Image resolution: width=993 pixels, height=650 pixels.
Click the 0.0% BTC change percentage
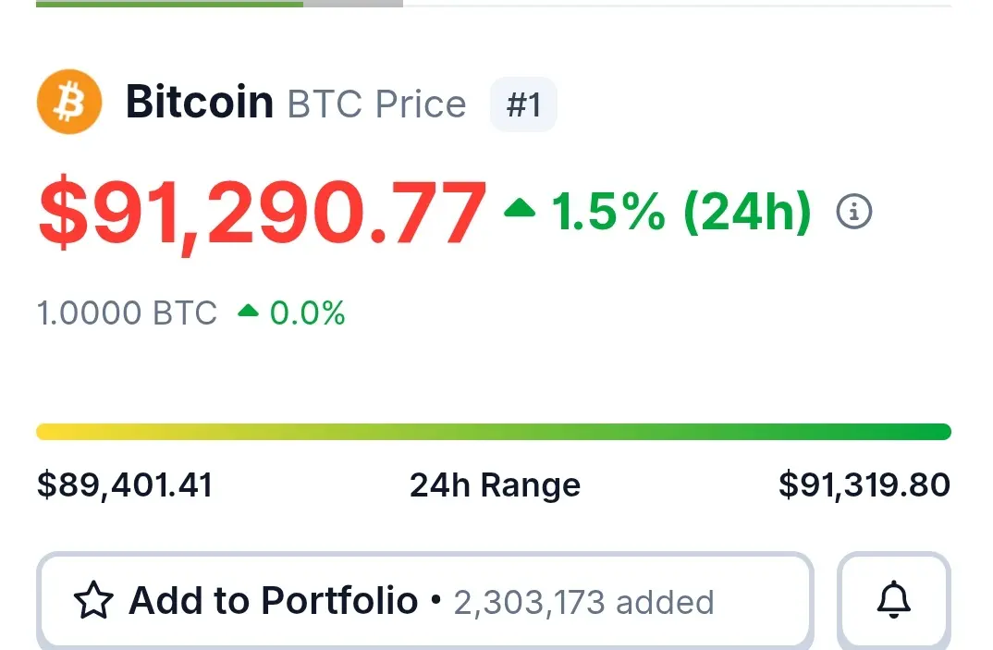coord(308,313)
